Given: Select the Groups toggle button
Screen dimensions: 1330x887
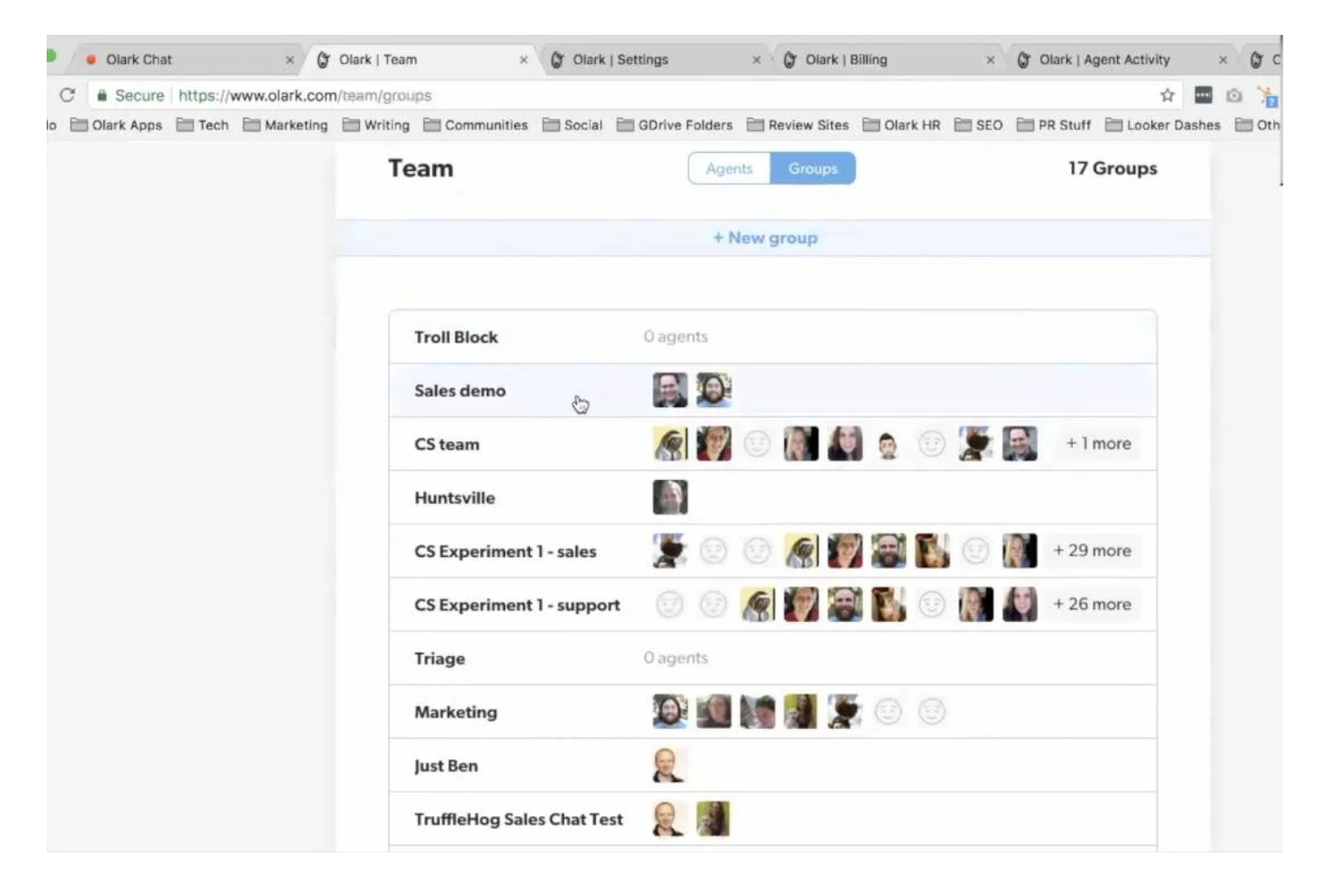Looking at the screenshot, I should (812, 168).
